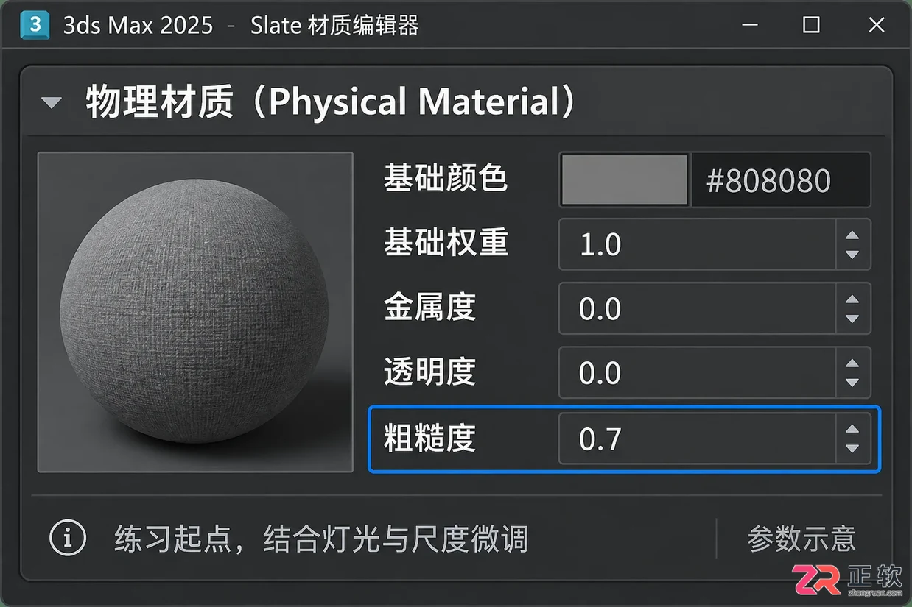This screenshot has height=607, width=912.
Task: Collapse the 物理材质 Physical Material rollout
Action: [52, 102]
